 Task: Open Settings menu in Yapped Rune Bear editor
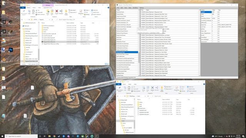(x=141, y=8)
